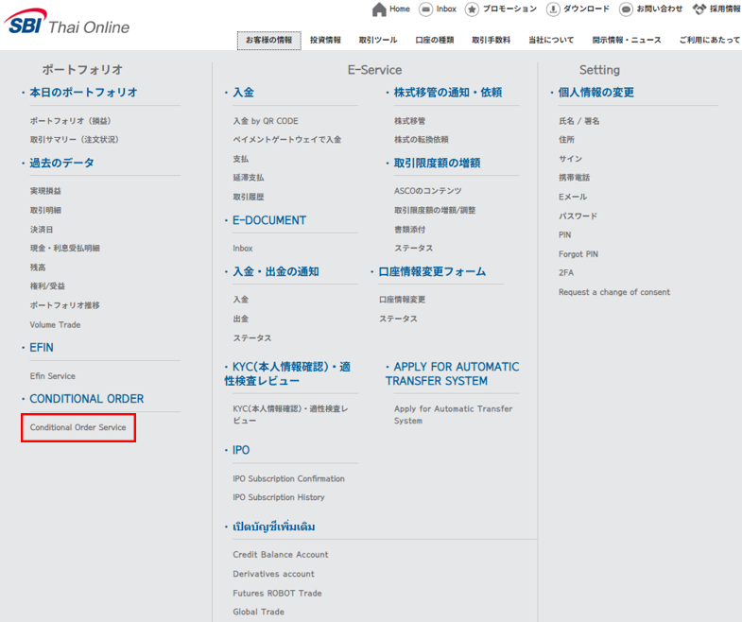Open the 書類添付 link
The width and height of the screenshot is (742, 622).
tap(410, 230)
